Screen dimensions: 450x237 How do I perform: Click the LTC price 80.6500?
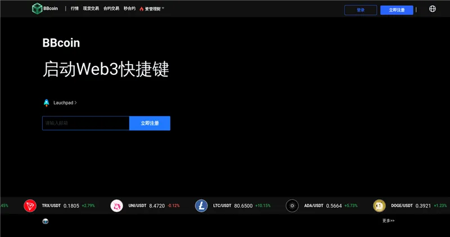click(244, 205)
